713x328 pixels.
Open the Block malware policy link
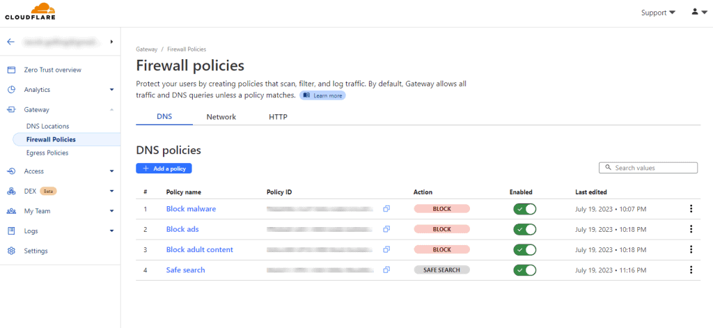(191, 209)
